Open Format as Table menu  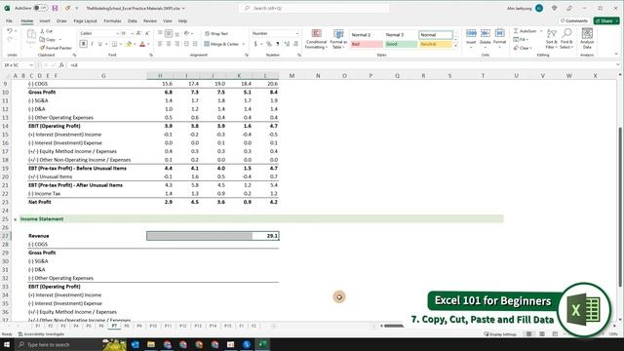pyautogui.click(x=338, y=39)
